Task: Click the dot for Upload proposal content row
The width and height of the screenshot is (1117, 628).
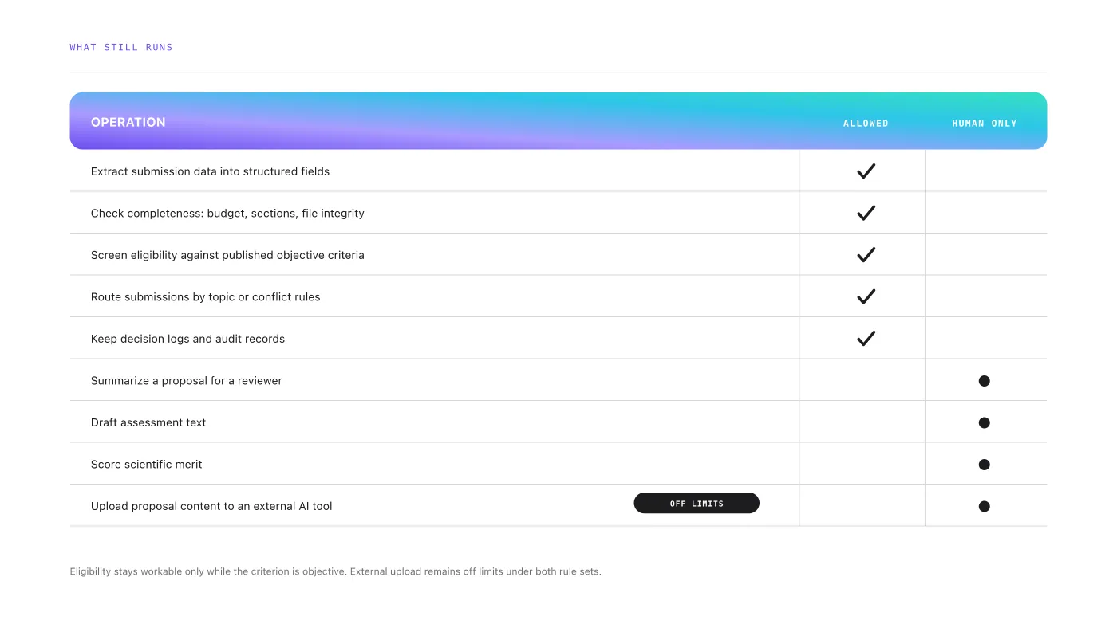Action: (x=984, y=506)
